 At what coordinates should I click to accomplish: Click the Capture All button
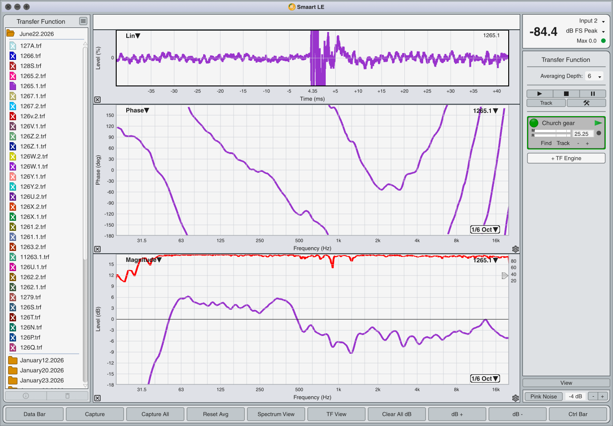click(155, 414)
